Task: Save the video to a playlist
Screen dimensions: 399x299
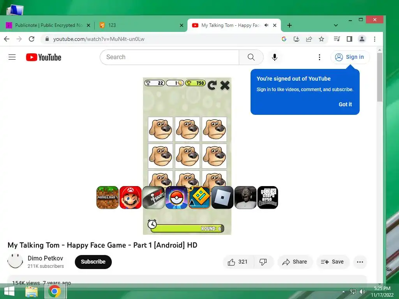Action: pyautogui.click(x=333, y=262)
